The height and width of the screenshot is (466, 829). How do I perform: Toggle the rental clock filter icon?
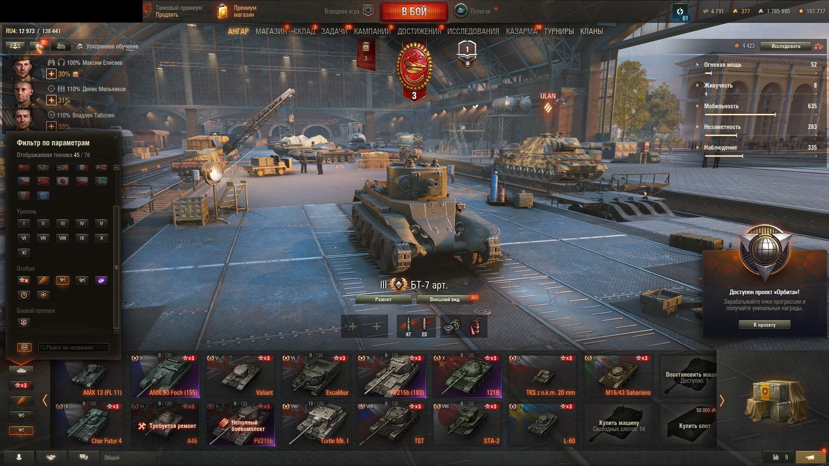tap(24, 295)
